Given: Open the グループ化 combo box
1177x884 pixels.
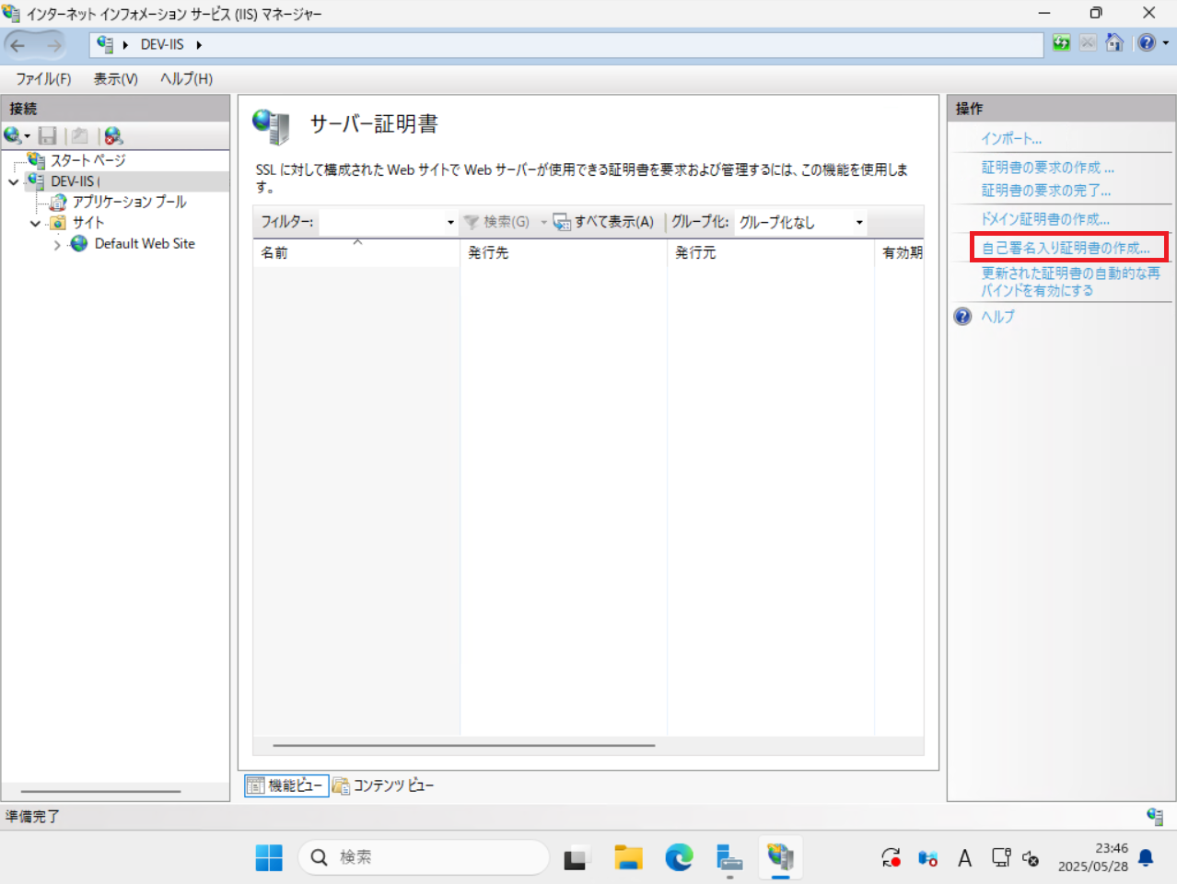Looking at the screenshot, I should click(800, 222).
